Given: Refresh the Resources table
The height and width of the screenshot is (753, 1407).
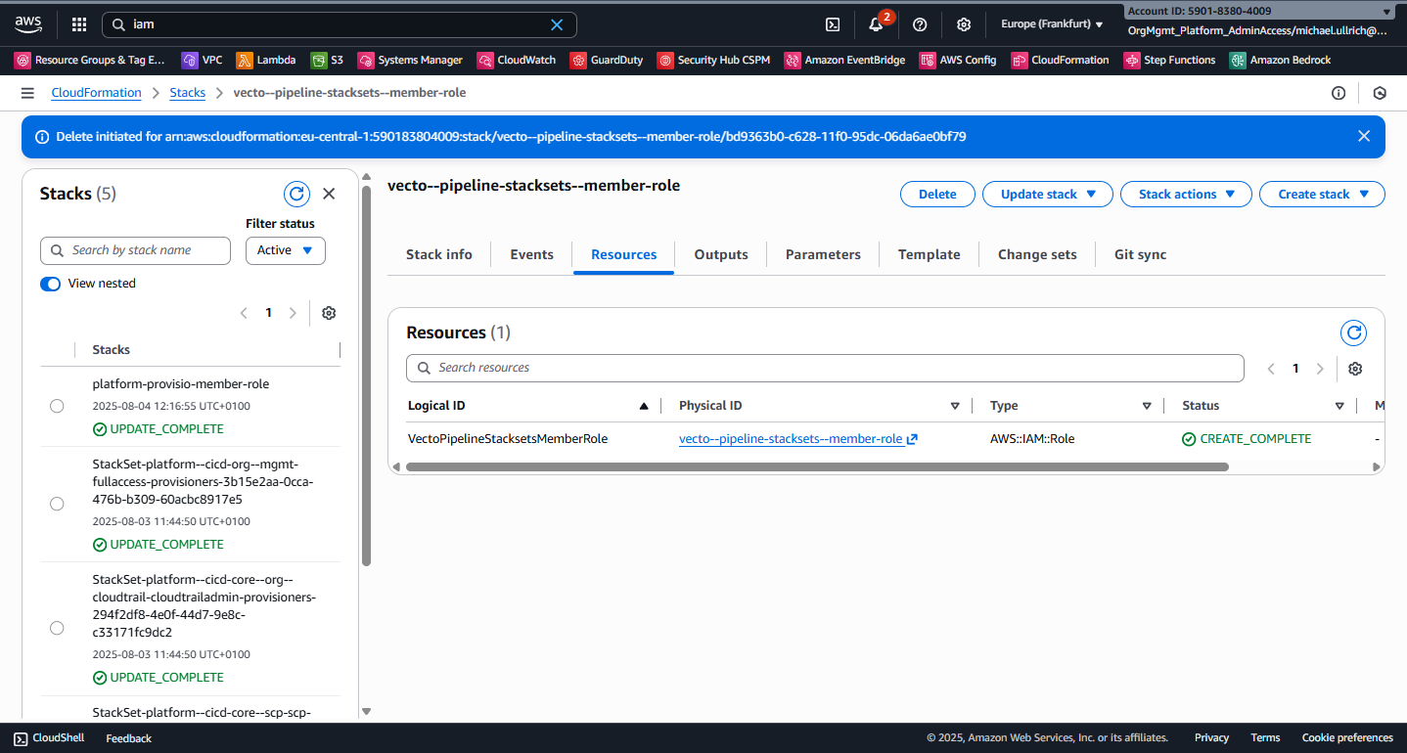Looking at the screenshot, I should coord(1353,332).
